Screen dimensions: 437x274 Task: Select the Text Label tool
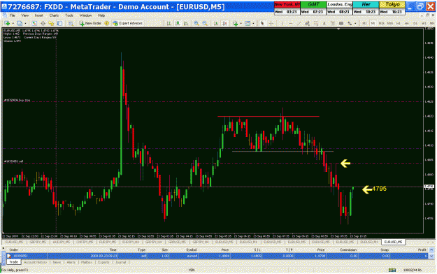tap(333, 23)
